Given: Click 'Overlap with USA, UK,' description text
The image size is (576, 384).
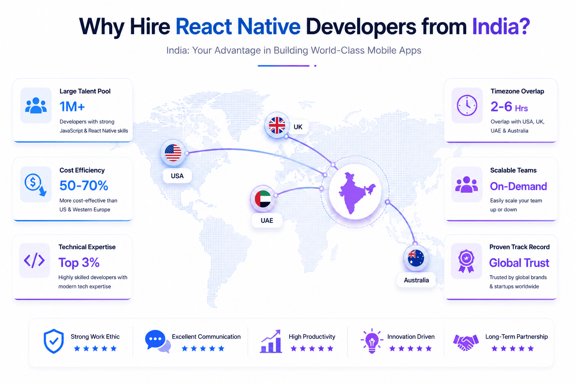Looking at the screenshot, I should pyautogui.click(x=517, y=122).
